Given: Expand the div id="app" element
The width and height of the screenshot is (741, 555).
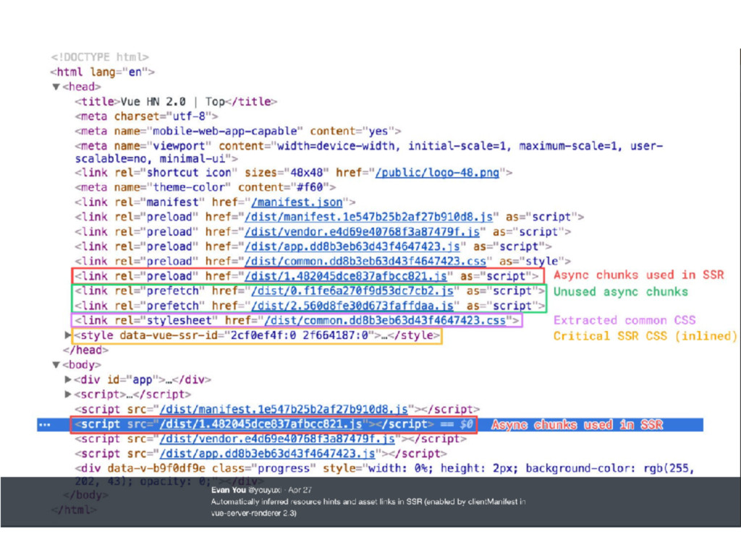Looking at the screenshot, I should coord(67,379).
